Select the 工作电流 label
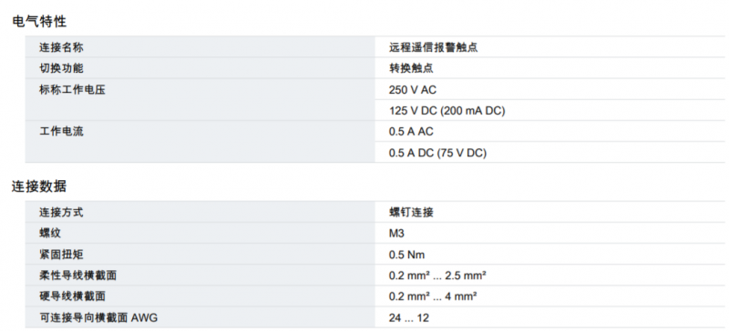Screen dimensions: 729x331 coord(61,132)
